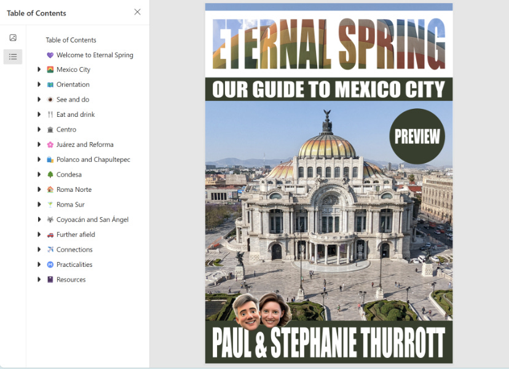509x369 pixels.
Task: Expand the Connections section
Action: [x=39, y=249]
